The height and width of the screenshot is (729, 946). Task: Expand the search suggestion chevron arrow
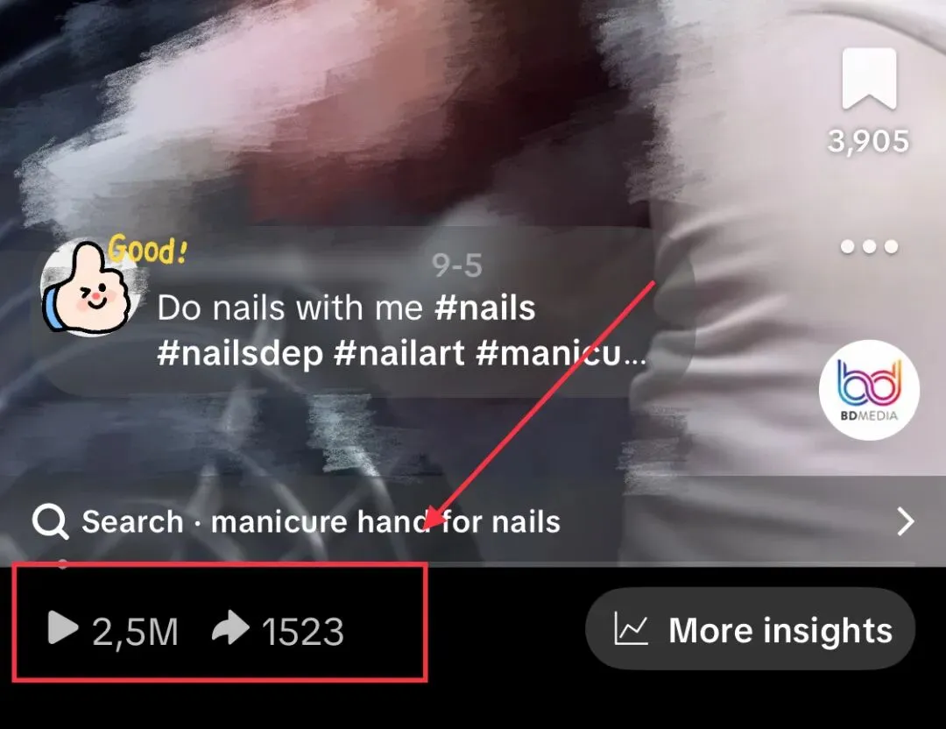pyautogui.click(x=905, y=521)
